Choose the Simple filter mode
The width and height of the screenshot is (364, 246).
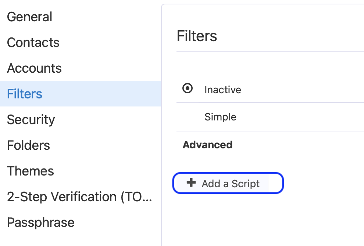coord(220,117)
